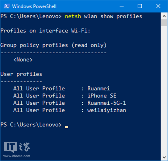Click the scrollbar down arrow
The height and width of the screenshot is (161, 168).
tap(164, 157)
